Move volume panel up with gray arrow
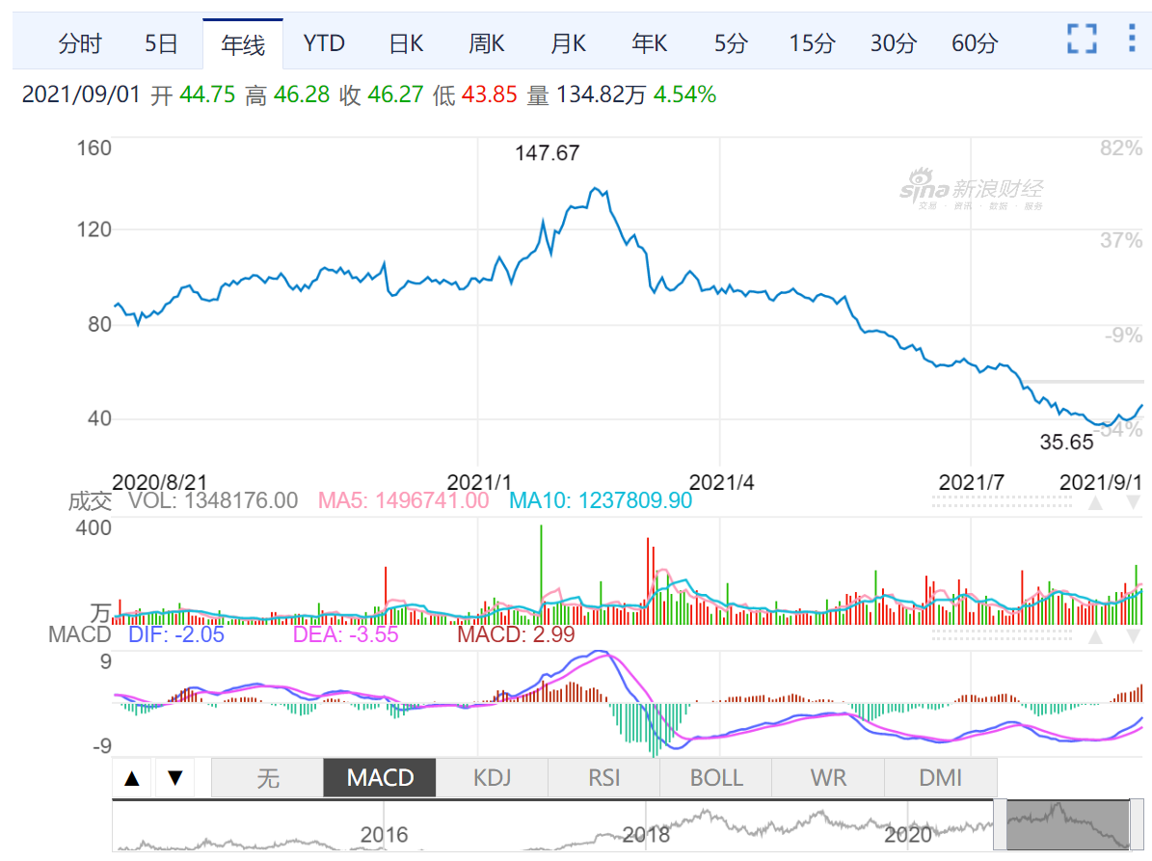 [x=1096, y=502]
